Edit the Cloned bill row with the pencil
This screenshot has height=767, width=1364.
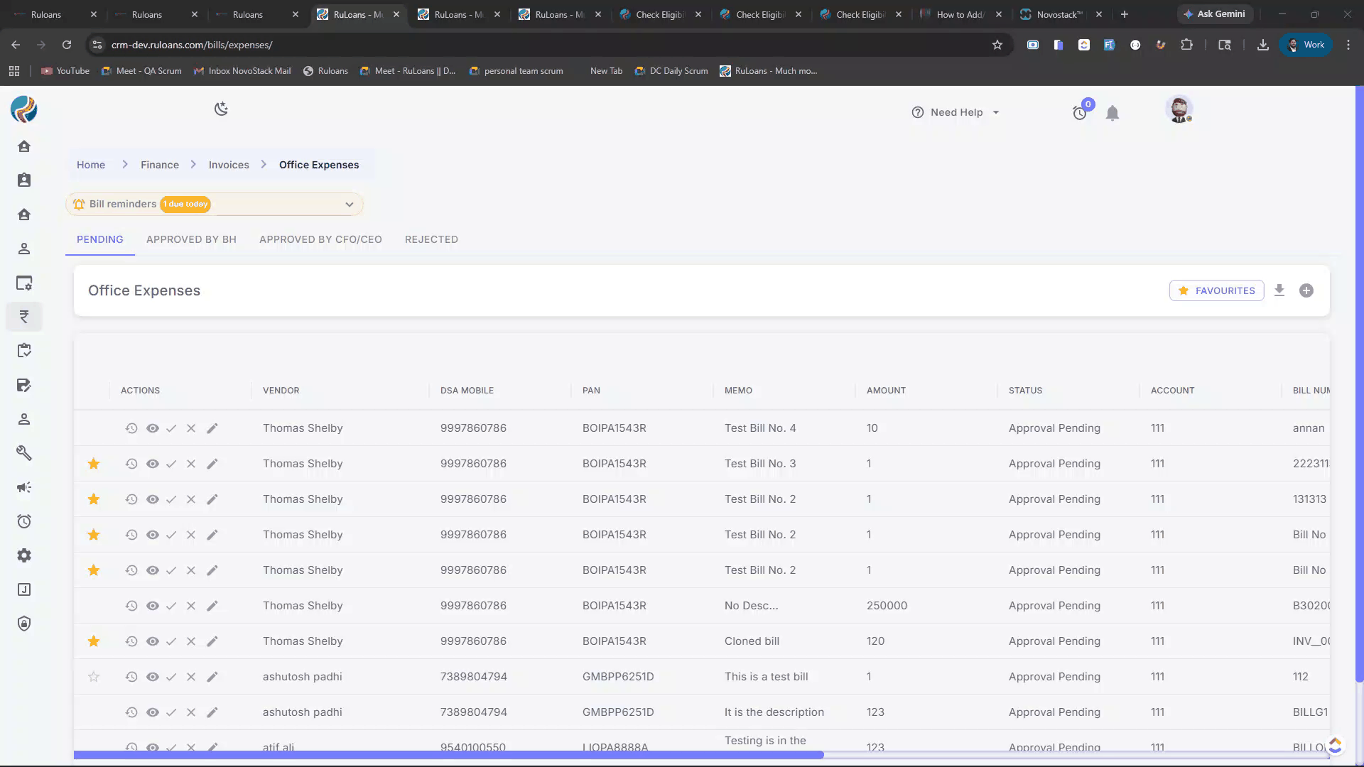(212, 641)
